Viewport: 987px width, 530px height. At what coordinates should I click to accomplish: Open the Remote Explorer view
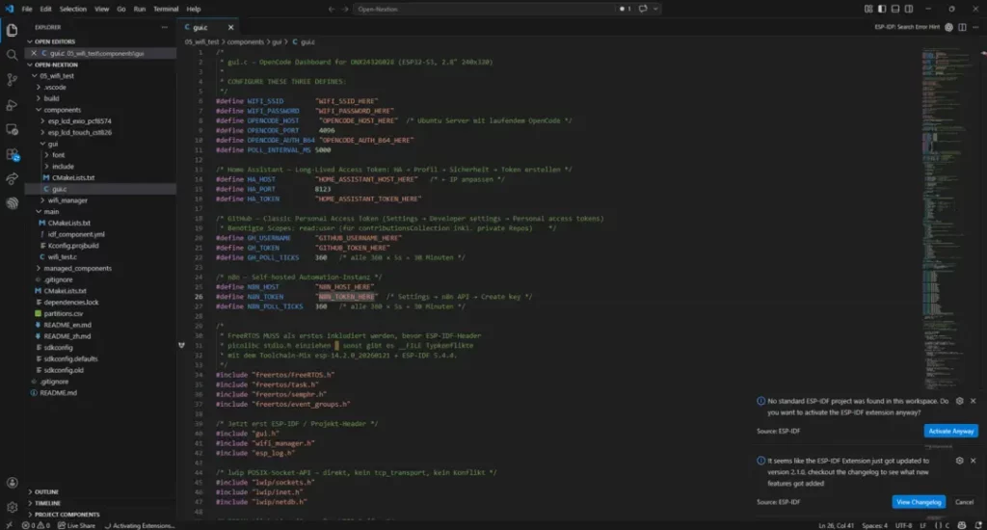pyautogui.click(x=12, y=129)
